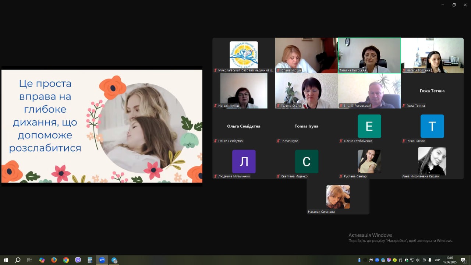Select Анна Николаевна Кисляк's participant tile
471x265 pixels.
pos(432,161)
